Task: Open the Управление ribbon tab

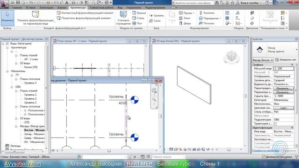Action: [134, 7]
